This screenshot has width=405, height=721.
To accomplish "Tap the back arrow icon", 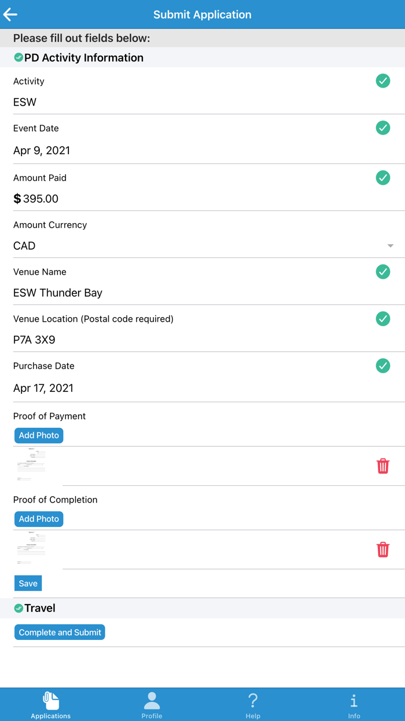I will (10, 14).
